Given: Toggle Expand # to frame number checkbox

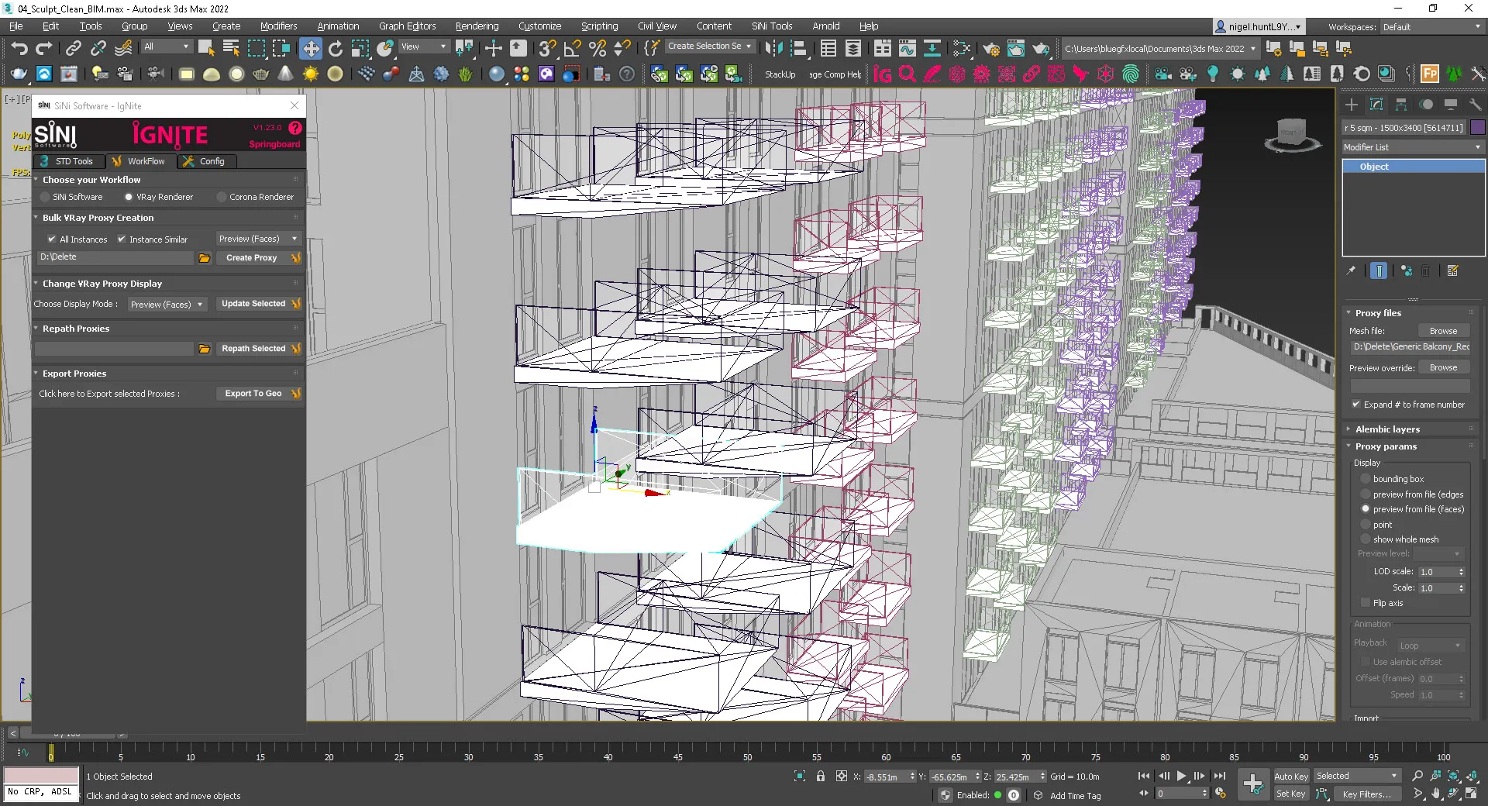Looking at the screenshot, I should point(1356,405).
